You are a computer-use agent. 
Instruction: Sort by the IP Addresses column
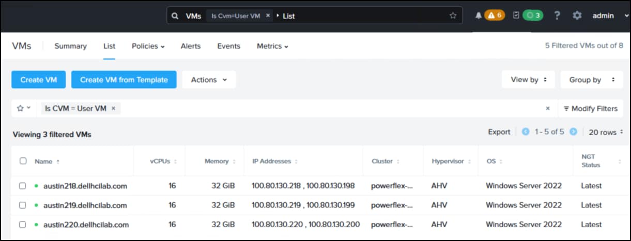point(275,162)
